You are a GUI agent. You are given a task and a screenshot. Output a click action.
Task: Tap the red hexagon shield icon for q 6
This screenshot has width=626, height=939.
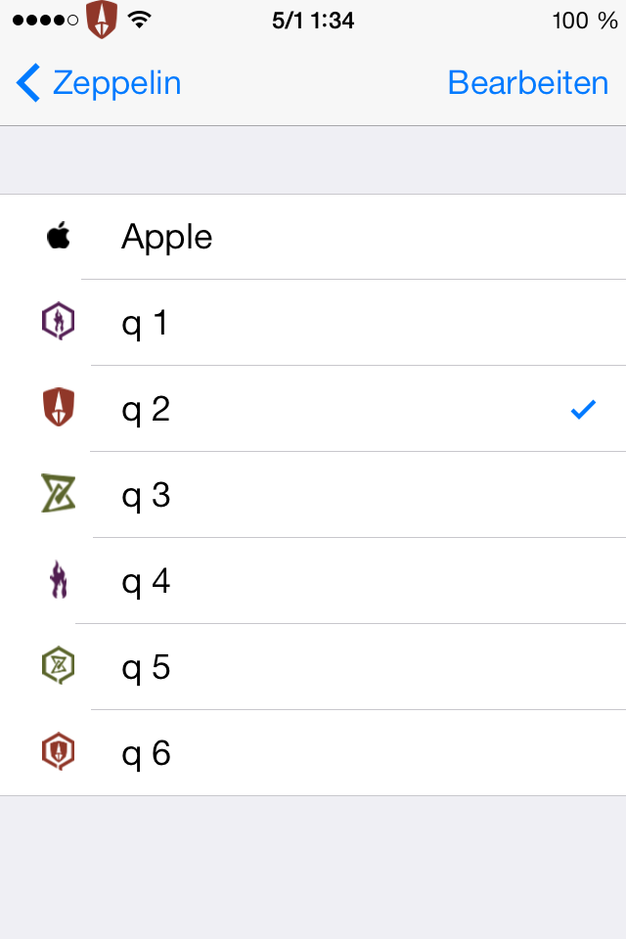click(x=58, y=751)
